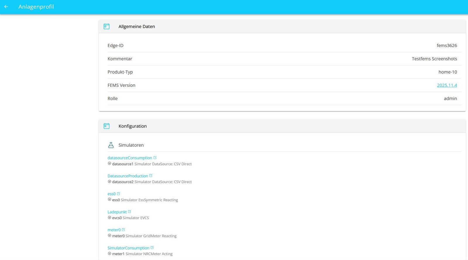Open FEMS version 2025.11.4 link
The image size is (468, 260).
pyautogui.click(x=447, y=85)
